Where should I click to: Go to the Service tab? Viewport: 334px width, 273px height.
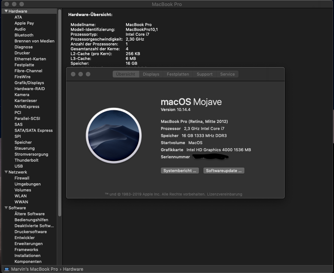[227, 74]
